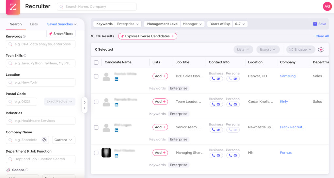
Task: Click the ZoomInfo Z logo icon
Action: point(13,7)
